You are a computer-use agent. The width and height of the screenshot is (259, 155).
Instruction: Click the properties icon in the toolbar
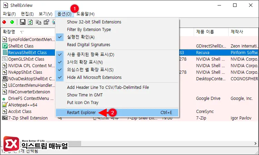coord(46,22)
